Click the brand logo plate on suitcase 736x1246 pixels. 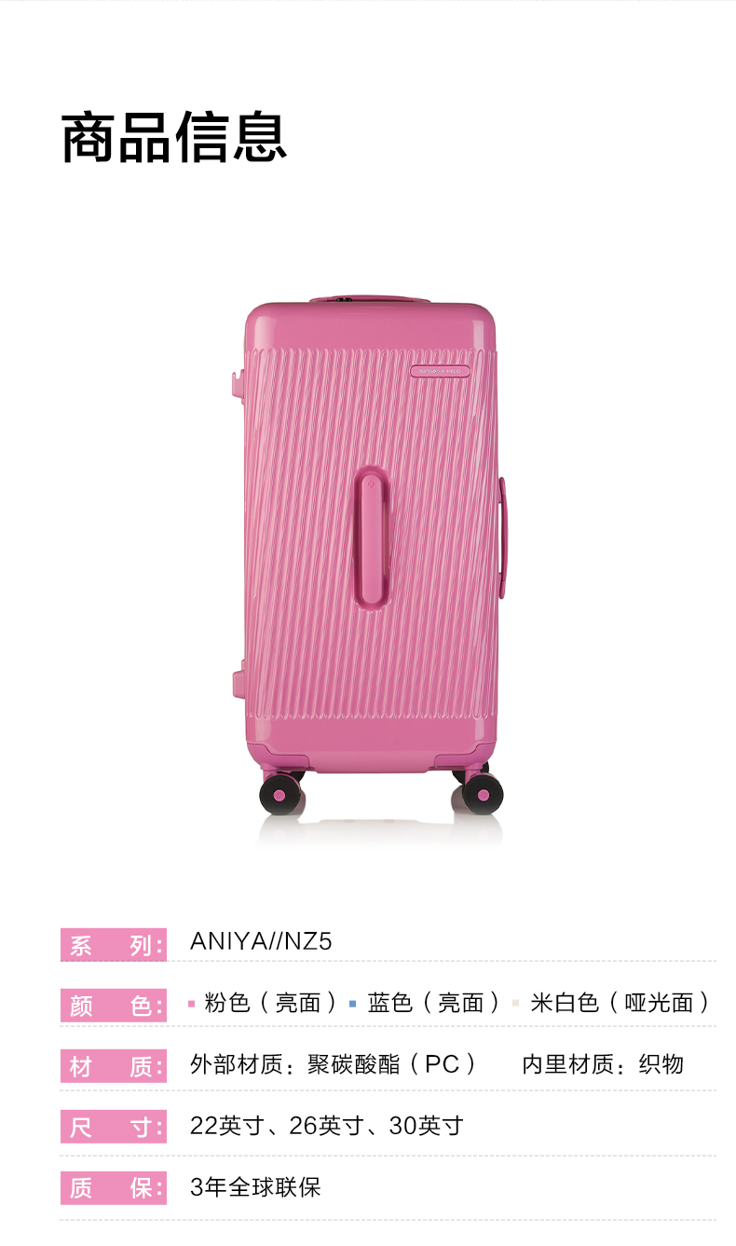[x=441, y=371]
